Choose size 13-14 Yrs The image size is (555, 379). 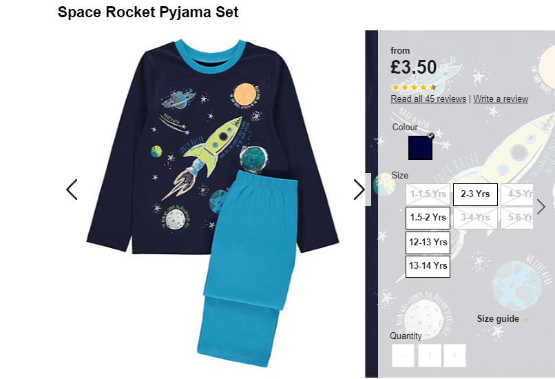pos(428,266)
